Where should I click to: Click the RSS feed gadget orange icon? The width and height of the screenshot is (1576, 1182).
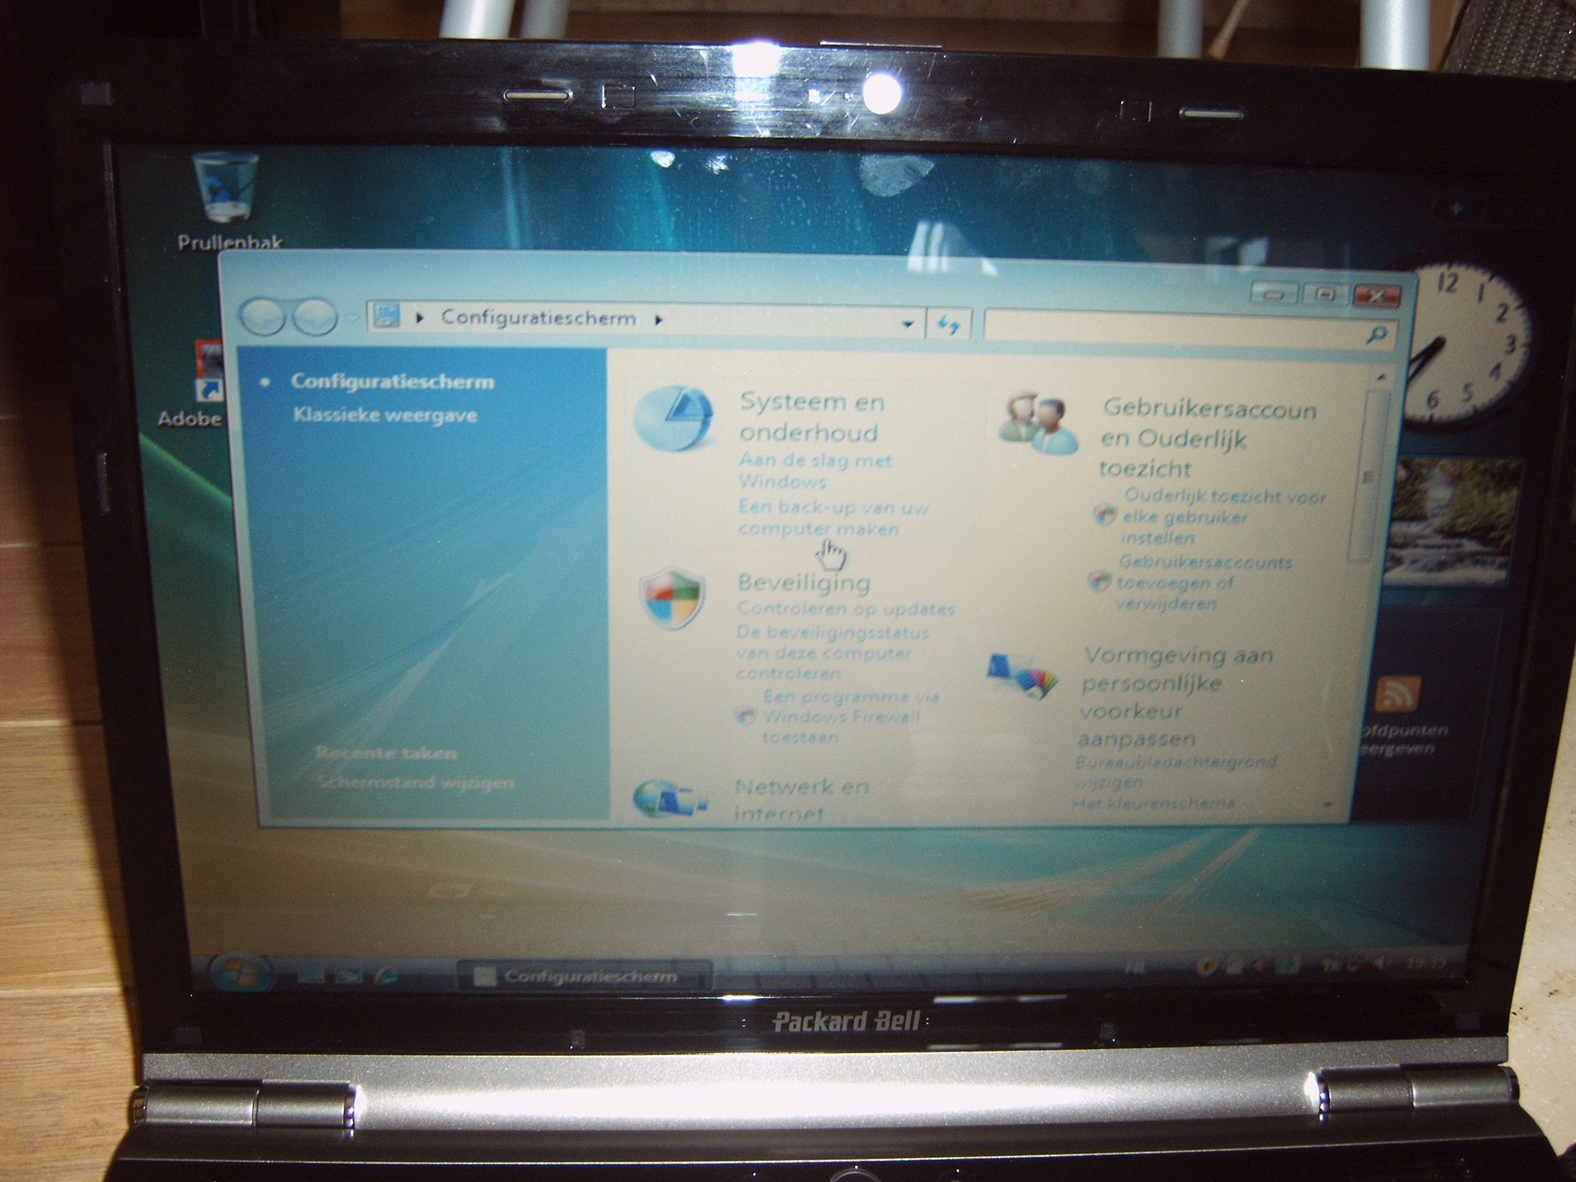point(1397,694)
